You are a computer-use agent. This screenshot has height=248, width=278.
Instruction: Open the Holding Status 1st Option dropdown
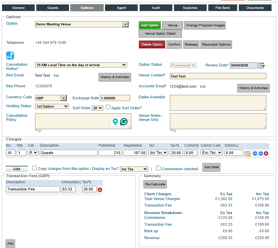pyautogui.click(x=52, y=106)
